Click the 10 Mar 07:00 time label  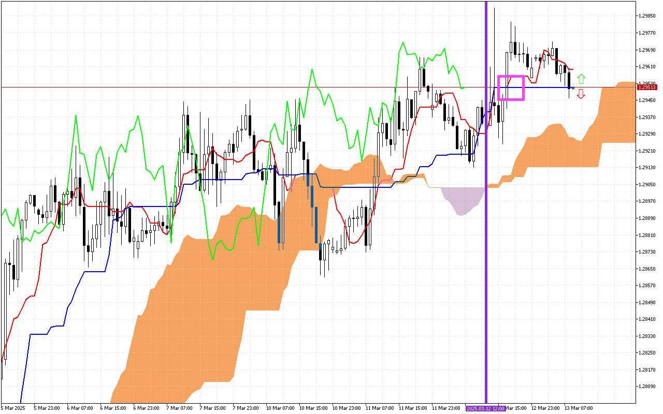click(x=281, y=408)
